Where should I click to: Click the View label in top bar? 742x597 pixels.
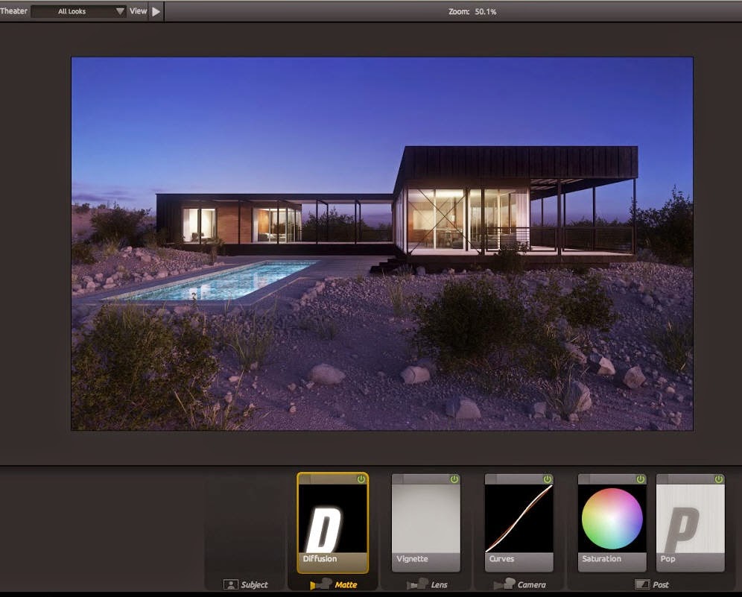138,11
